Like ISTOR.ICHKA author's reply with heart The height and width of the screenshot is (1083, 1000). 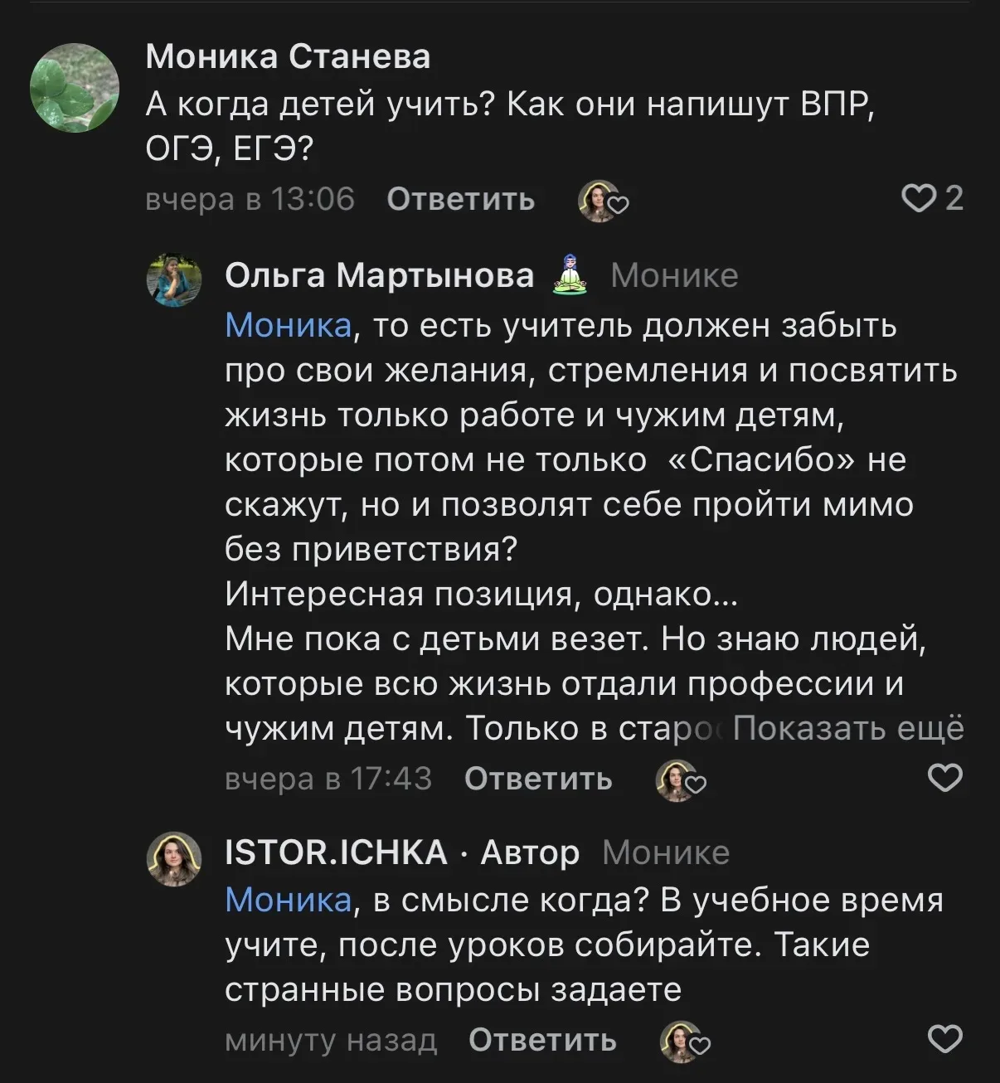(x=944, y=1038)
